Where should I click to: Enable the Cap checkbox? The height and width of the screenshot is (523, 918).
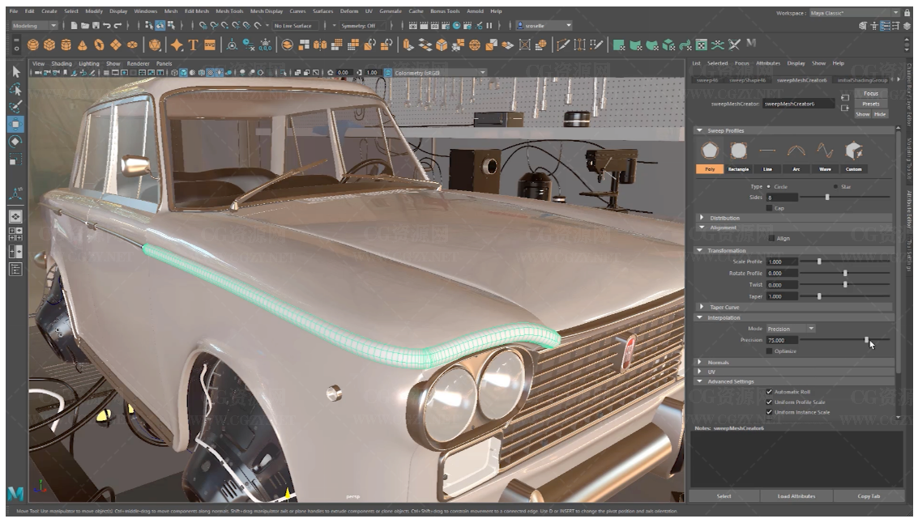pyautogui.click(x=769, y=208)
